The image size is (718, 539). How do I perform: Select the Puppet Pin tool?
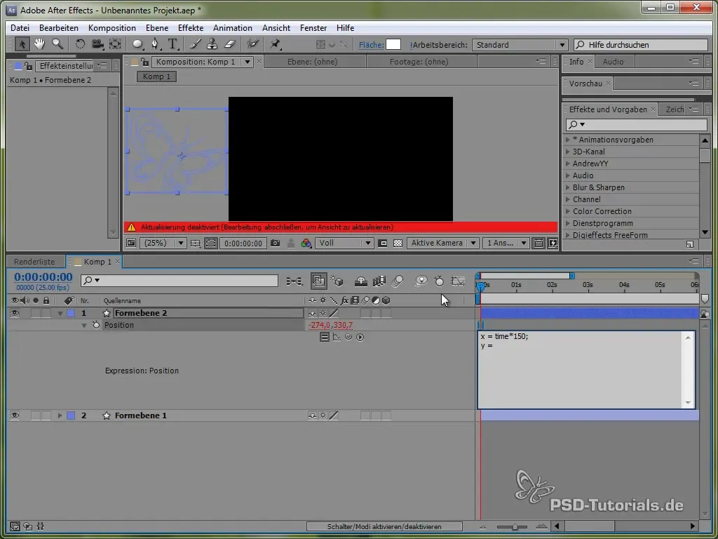[275, 44]
